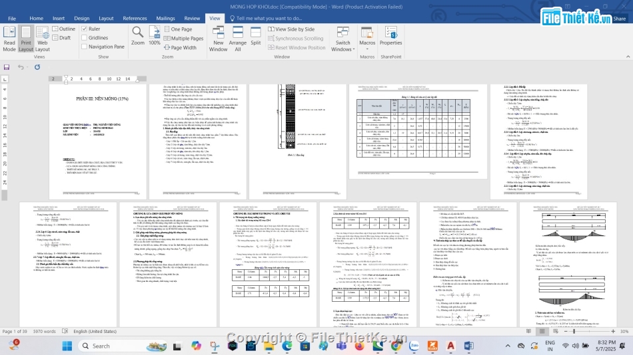Click Page 1 of 39 indicator

(x=15, y=331)
